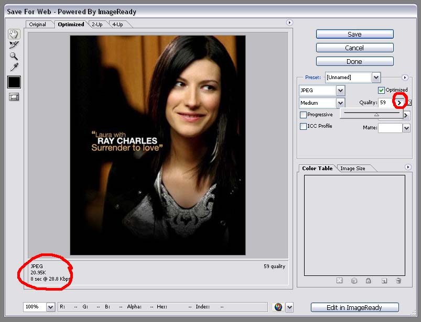Click the black eyedropper color swatch
The width and height of the screenshot is (421, 322).
14,82
